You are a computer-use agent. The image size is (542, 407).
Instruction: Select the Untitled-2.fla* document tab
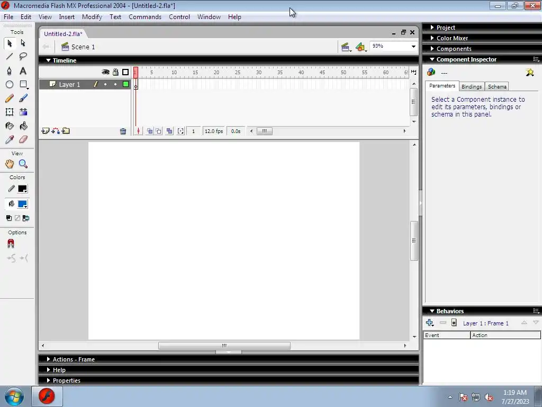coord(64,33)
